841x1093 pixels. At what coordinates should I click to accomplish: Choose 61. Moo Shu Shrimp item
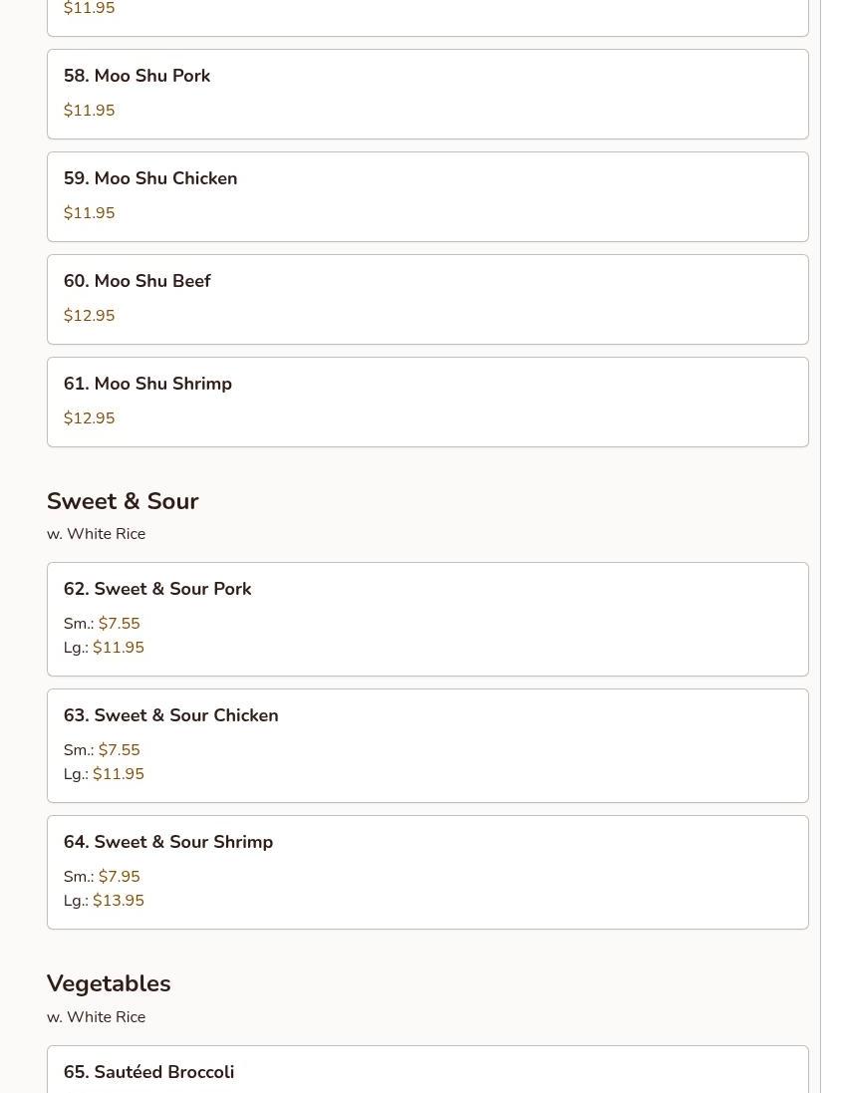[427, 402]
